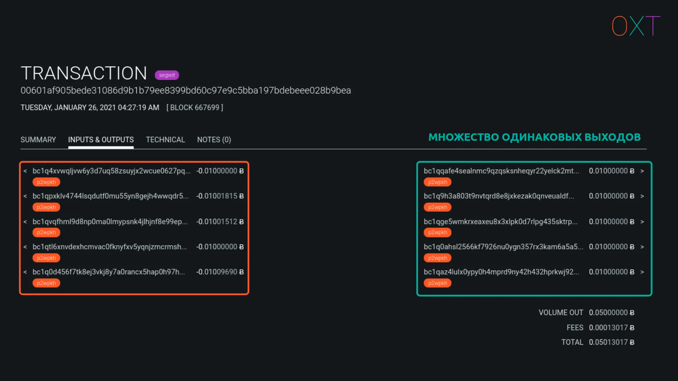Expand previous transaction arrow for bc1q4xvwqljvw input
678x381 pixels.
click(x=25, y=171)
